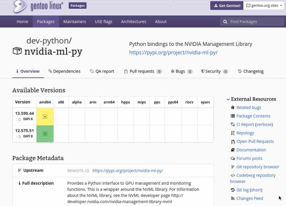Click the package box icon beside nvidia-ml-py
286x206 pixels.
(17, 51)
